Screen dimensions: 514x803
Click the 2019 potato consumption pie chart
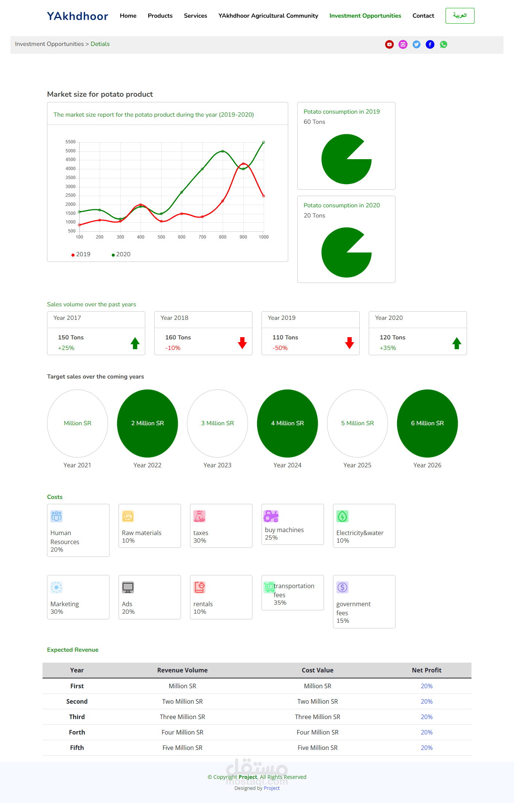coord(346,159)
